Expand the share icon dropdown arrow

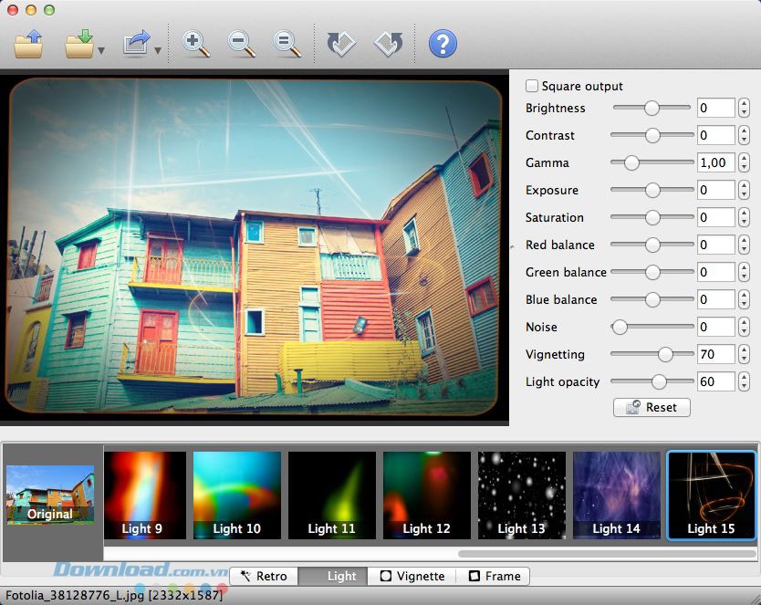(x=158, y=51)
